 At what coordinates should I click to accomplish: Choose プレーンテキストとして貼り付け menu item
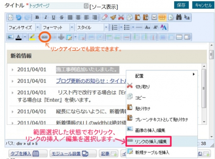162,119
